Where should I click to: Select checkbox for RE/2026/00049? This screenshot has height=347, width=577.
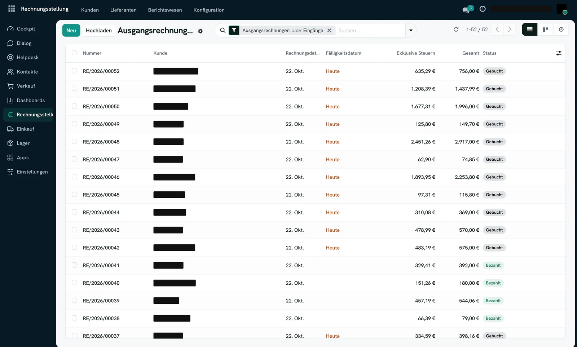click(x=74, y=124)
